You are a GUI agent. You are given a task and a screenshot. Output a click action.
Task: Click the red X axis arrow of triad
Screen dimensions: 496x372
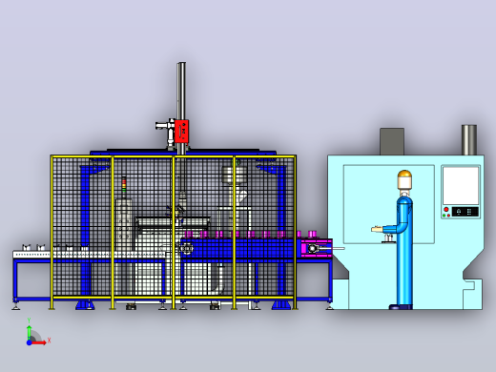pos(39,342)
